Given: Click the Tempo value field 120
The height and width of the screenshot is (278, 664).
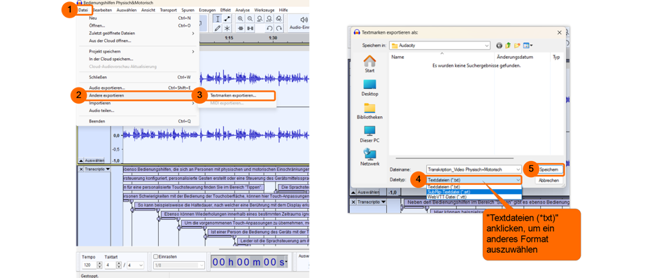Looking at the screenshot, I should pyautogui.click(x=90, y=265).
